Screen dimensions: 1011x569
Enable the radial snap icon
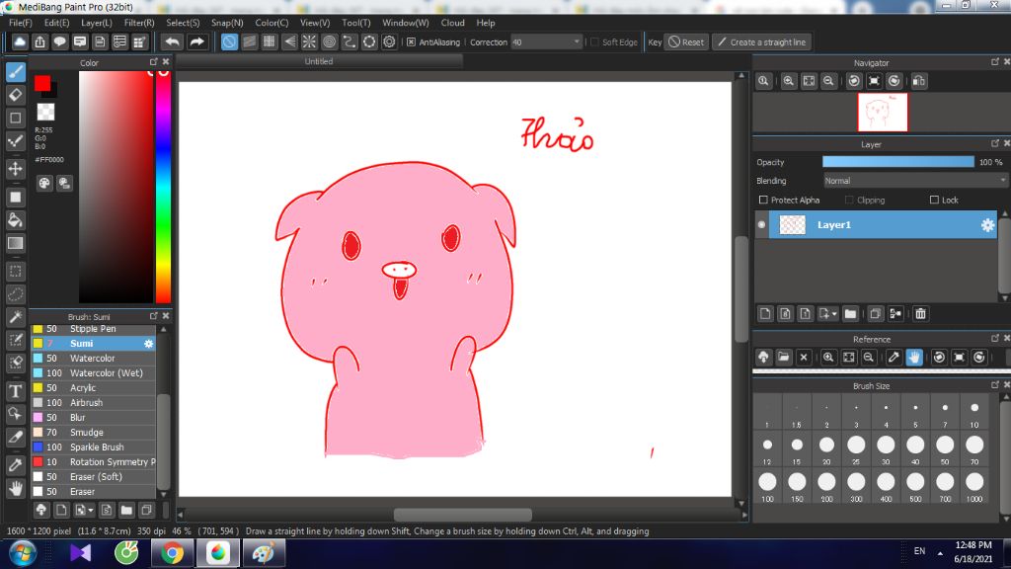pos(309,41)
